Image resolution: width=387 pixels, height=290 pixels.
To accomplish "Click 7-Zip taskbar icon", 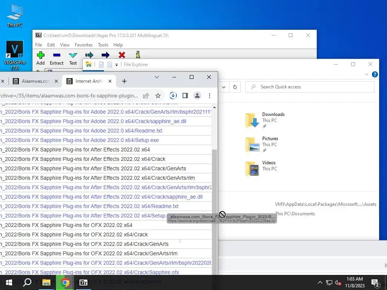I will pos(83,282).
